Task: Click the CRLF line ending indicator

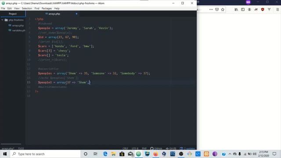Action: tap(125, 148)
